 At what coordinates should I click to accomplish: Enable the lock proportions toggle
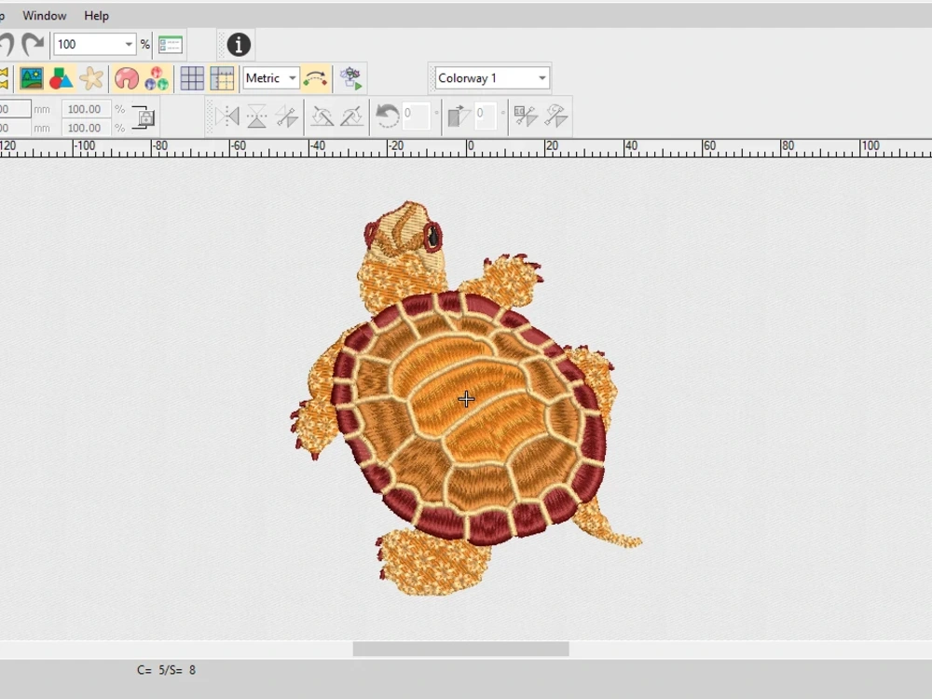pyautogui.click(x=144, y=116)
